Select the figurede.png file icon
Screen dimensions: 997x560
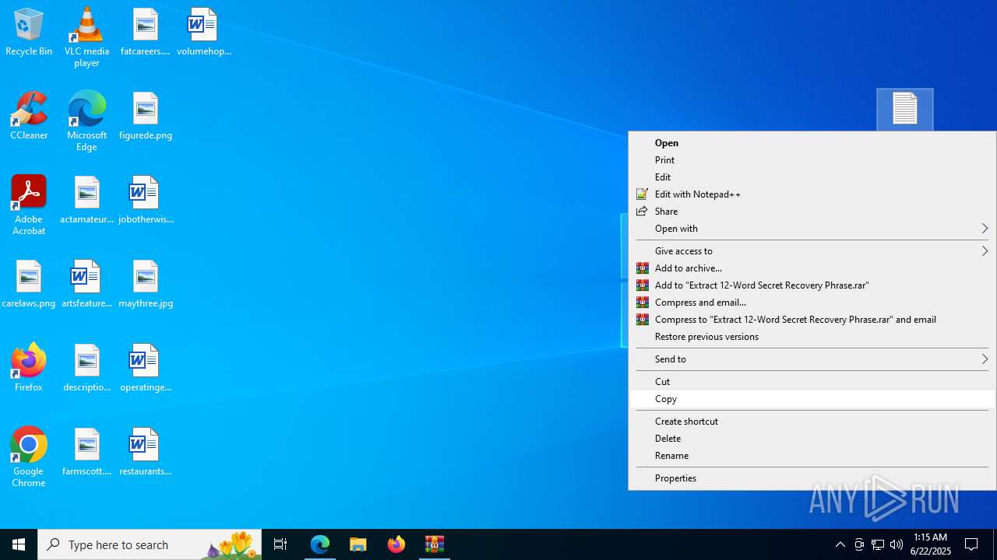click(146, 117)
